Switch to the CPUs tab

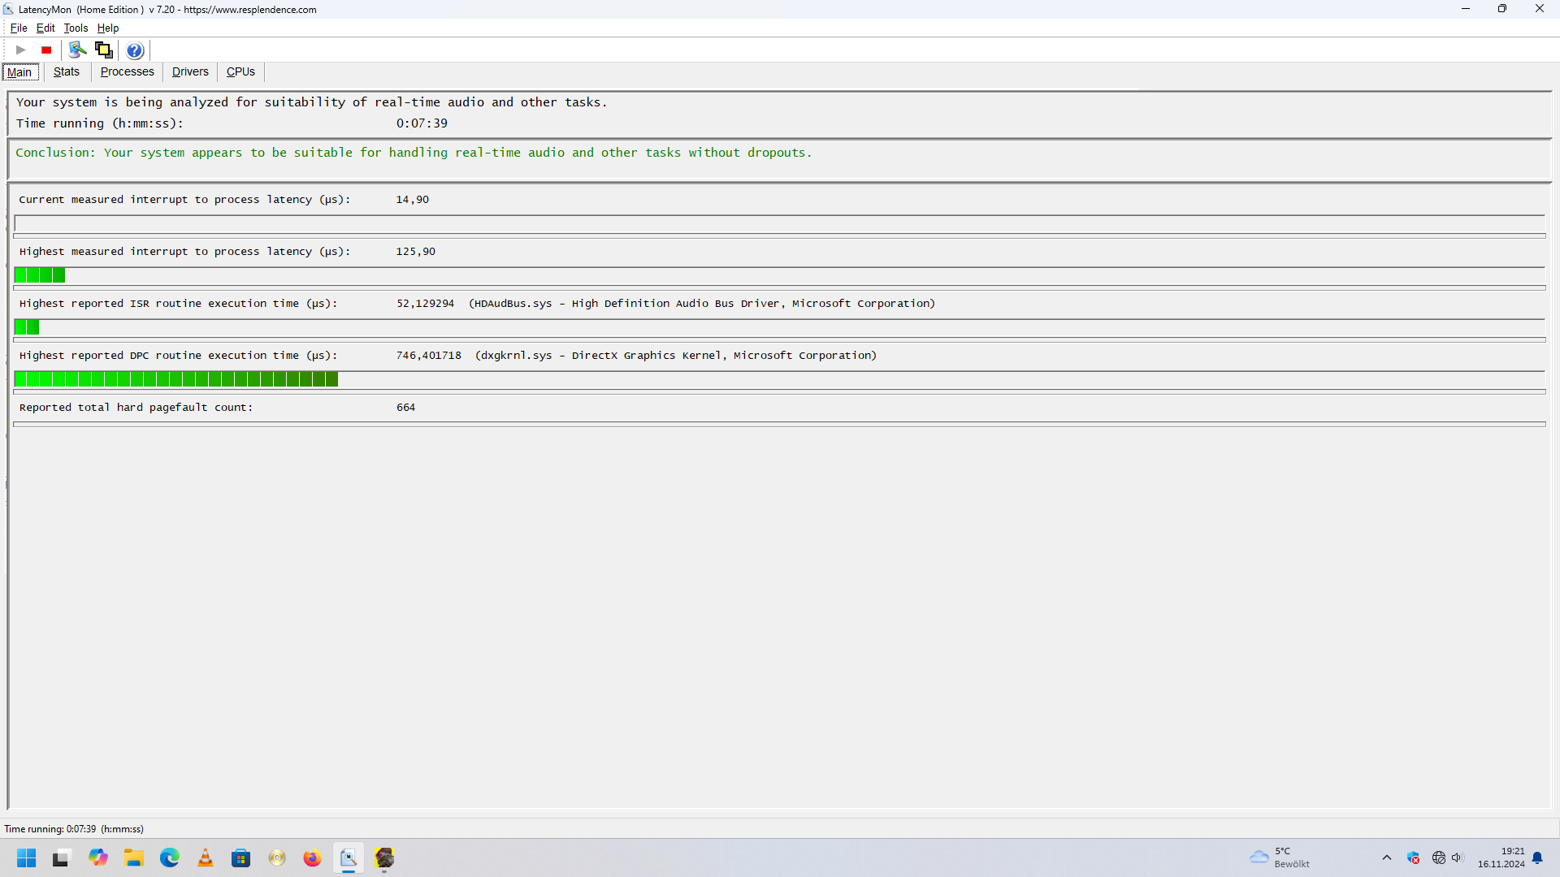coord(240,72)
